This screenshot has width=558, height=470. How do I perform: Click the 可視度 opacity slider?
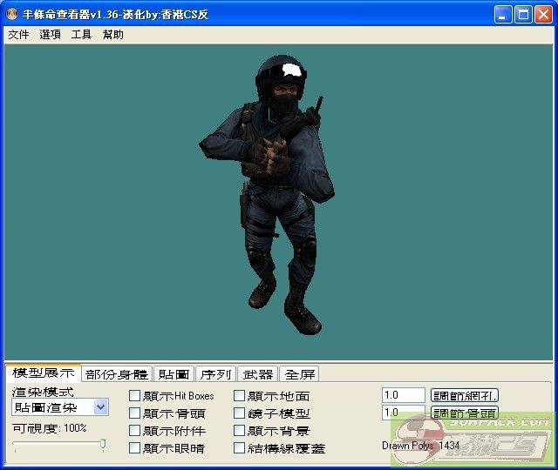[59, 445]
